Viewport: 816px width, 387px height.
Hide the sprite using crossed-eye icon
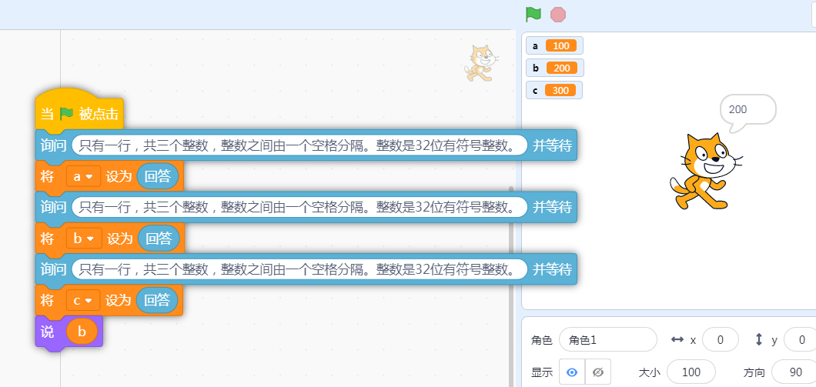click(x=598, y=372)
